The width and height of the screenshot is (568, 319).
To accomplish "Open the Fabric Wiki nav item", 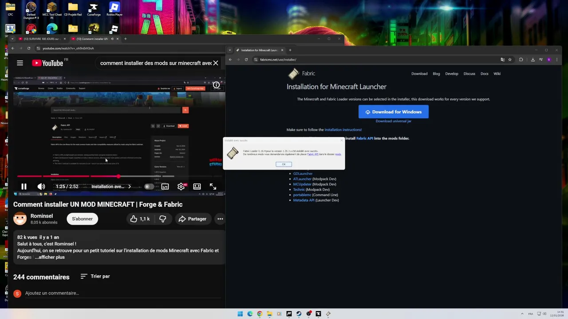I will click(497, 74).
